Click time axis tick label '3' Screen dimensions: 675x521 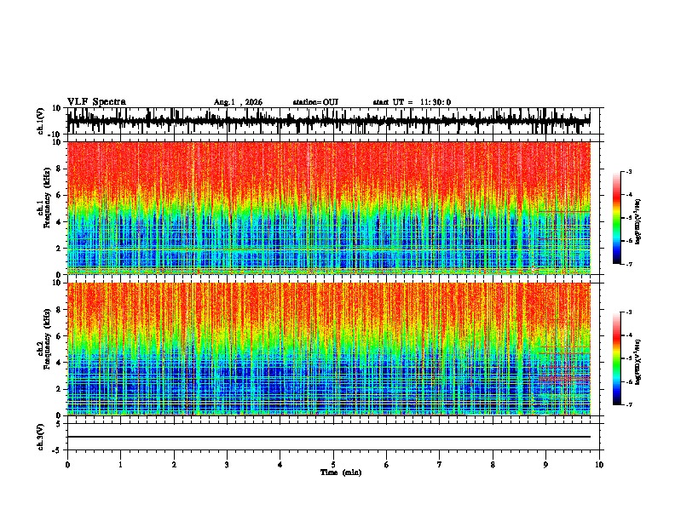tap(227, 465)
